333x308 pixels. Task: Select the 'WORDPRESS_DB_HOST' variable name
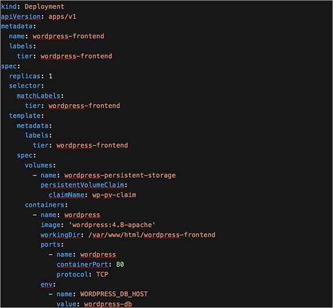114,294
